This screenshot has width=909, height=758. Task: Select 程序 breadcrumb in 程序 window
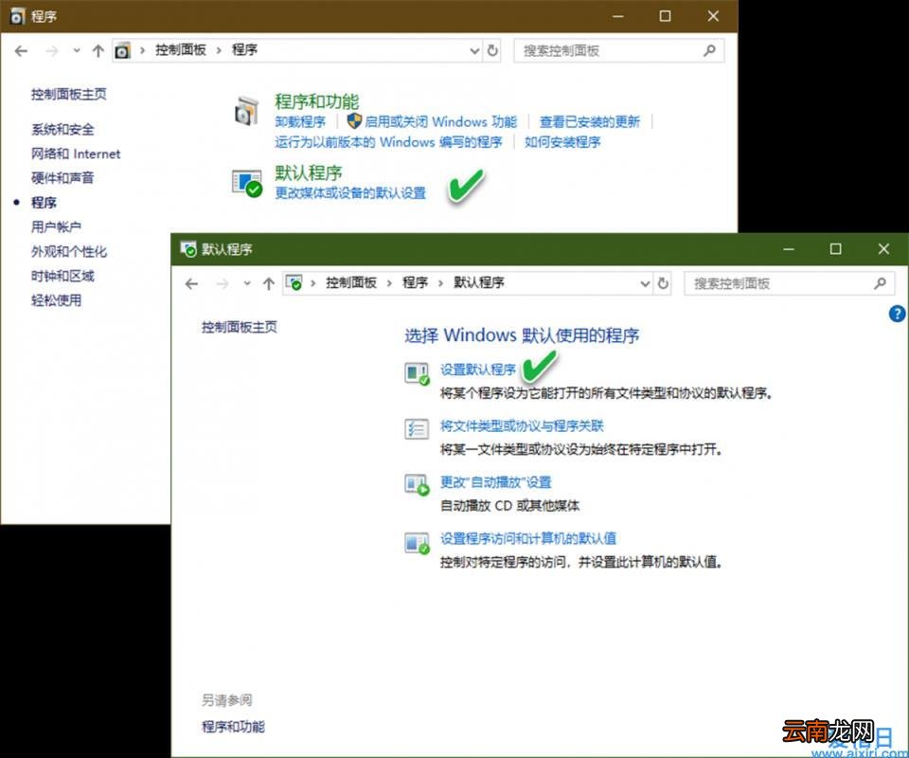click(x=244, y=50)
